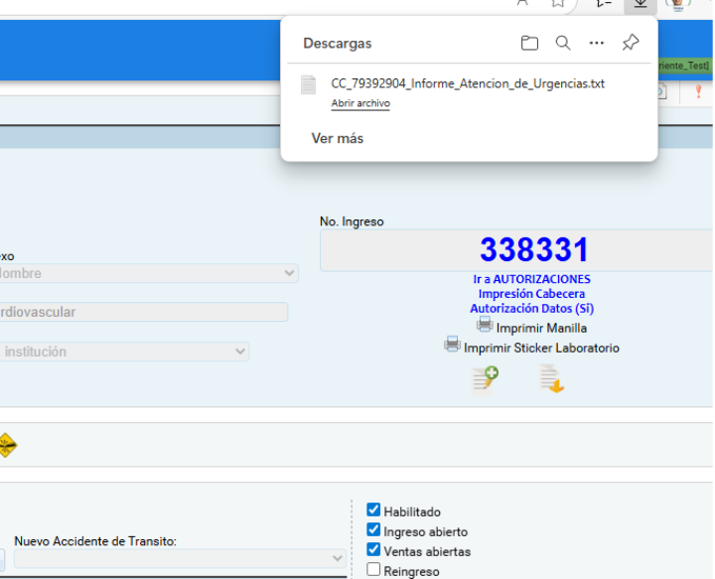This screenshot has width=715, height=579.
Task: Open the downloads folder icon
Action: [x=529, y=43]
